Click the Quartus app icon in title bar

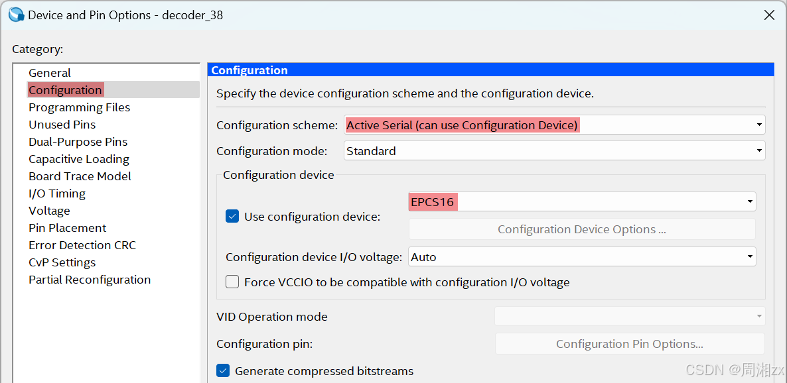click(17, 15)
